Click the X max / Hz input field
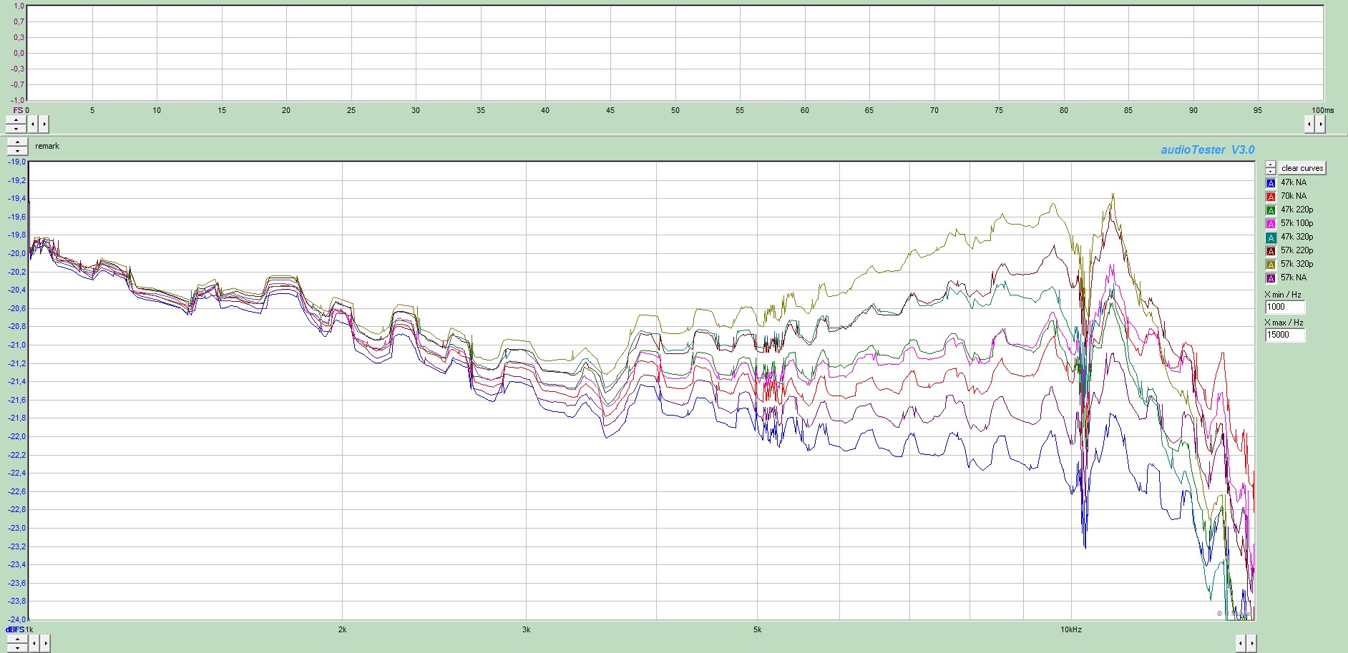 pyautogui.click(x=1284, y=335)
